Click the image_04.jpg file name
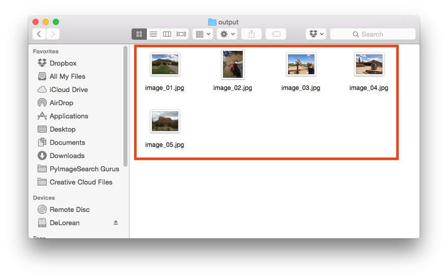 point(369,88)
